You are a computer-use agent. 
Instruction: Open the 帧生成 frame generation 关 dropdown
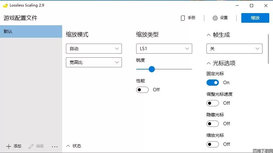[234, 49]
